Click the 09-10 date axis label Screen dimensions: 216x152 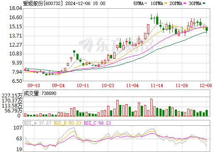click(x=34, y=85)
